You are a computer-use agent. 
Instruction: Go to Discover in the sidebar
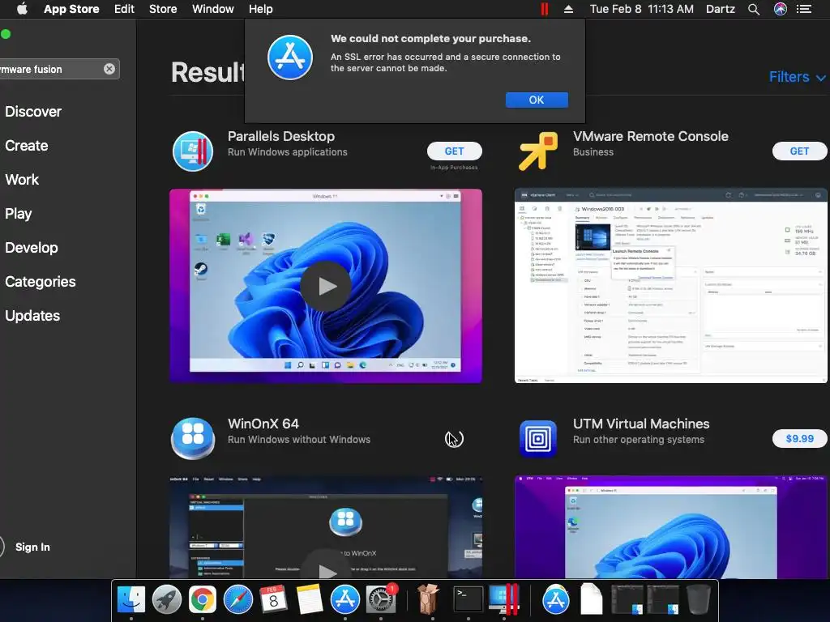click(32, 112)
